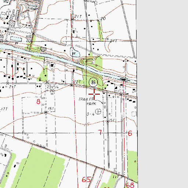Click the cross-hatched building near the canal
The width and height of the screenshot is (188, 188).
(x=43, y=49)
